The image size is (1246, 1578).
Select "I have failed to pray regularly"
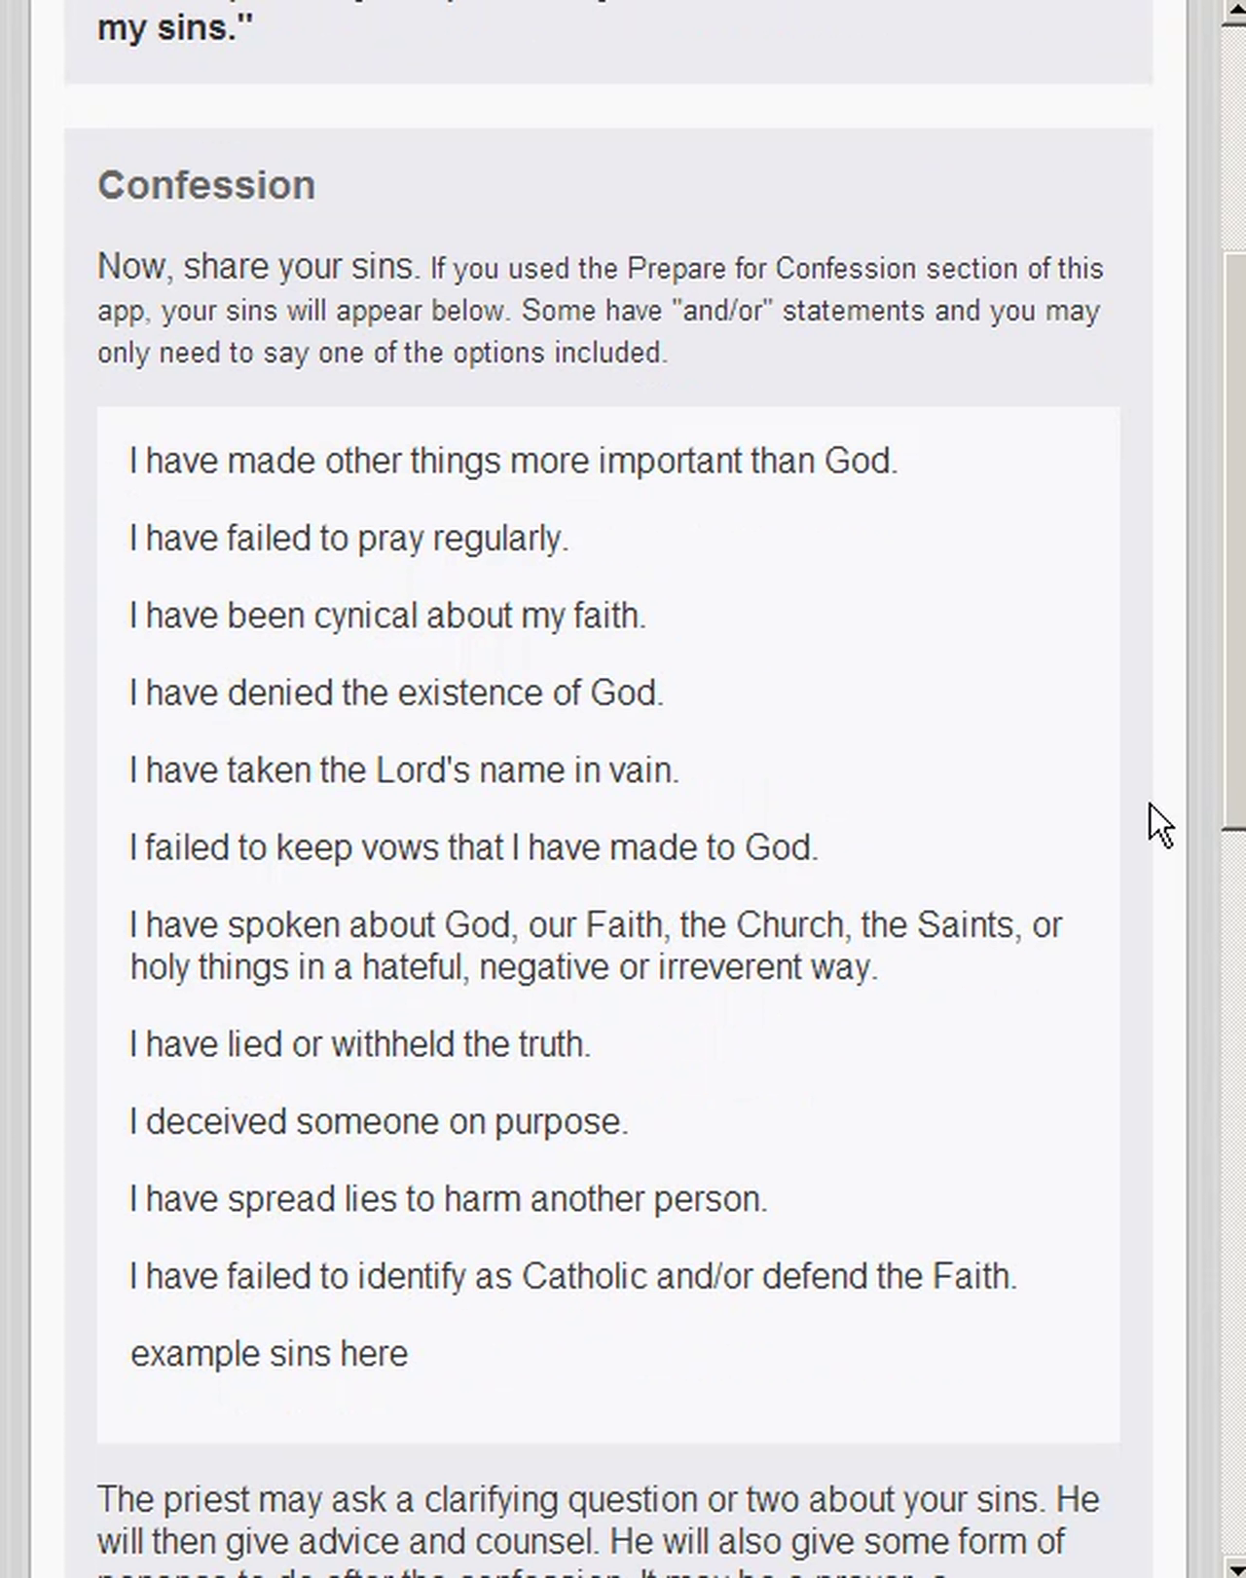tap(348, 538)
